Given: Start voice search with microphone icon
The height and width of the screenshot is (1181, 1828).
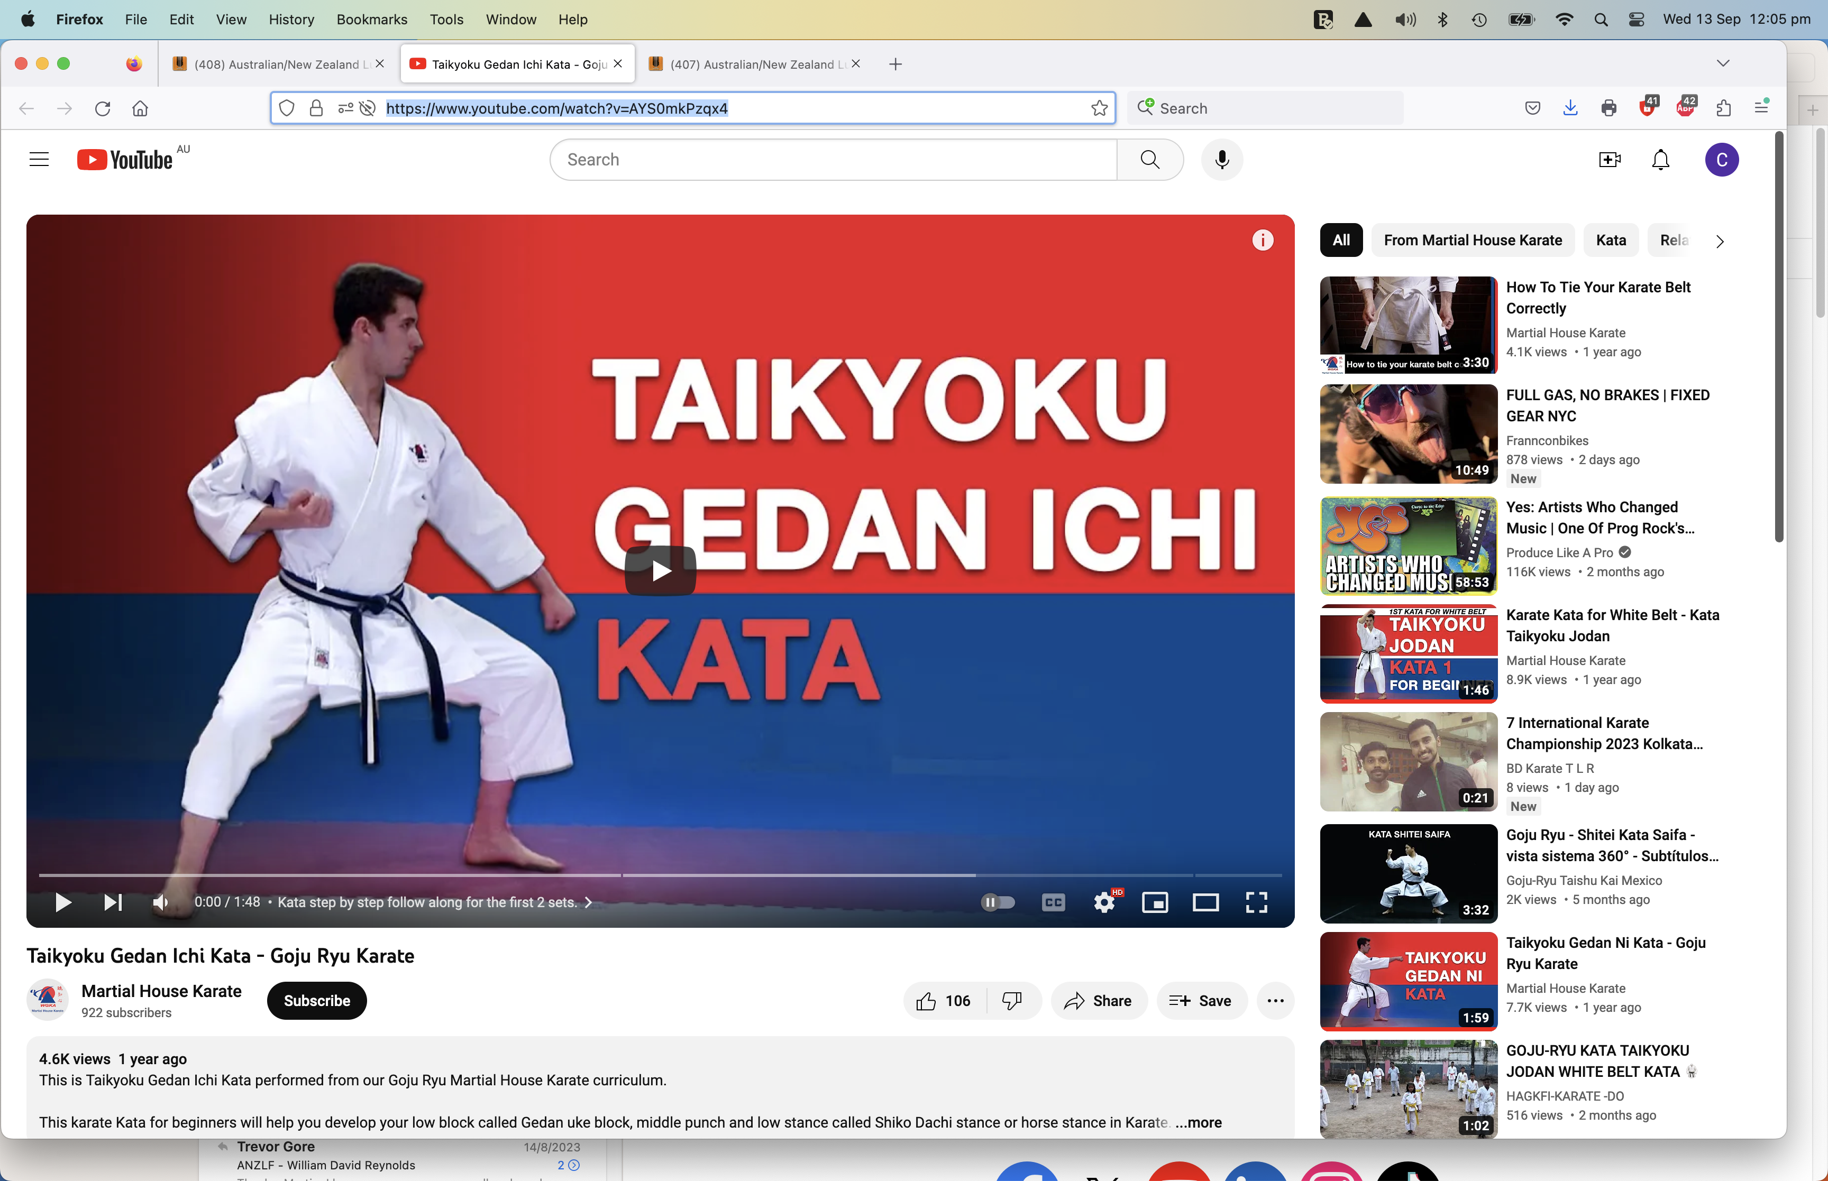Looking at the screenshot, I should pos(1222,160).
